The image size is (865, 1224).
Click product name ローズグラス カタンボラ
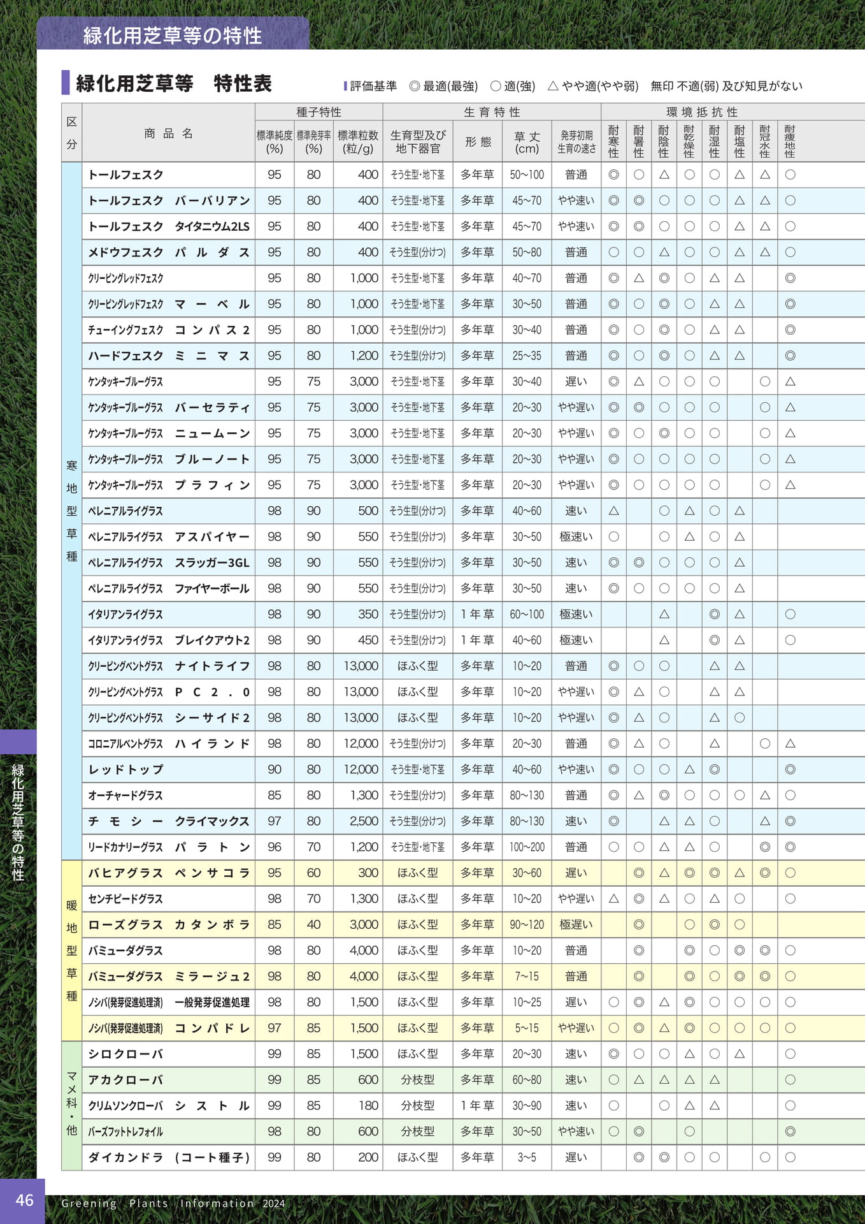[169, 924]
